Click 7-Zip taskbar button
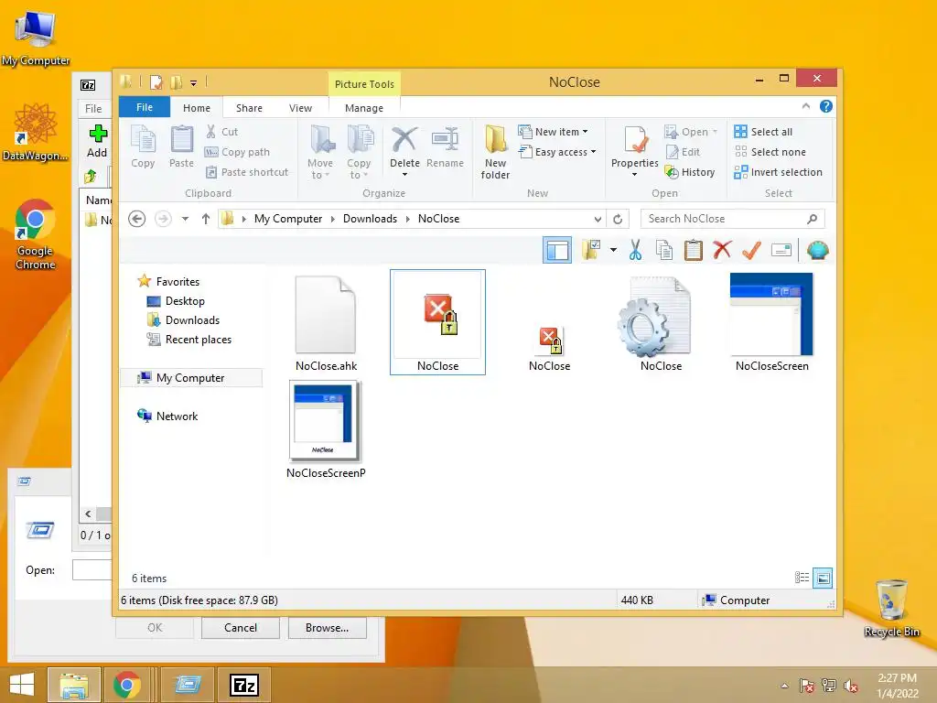The image size is (937, 703). (244, 685)
